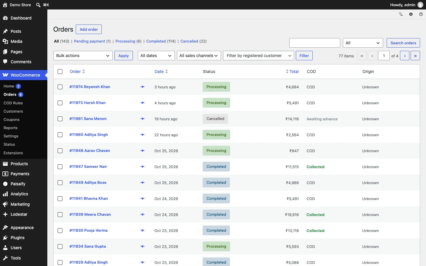
Task: Go to COD Rules submenu item
Action: point(13,103)
